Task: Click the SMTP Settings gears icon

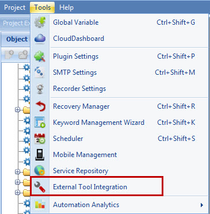Action: coord(40,72)
